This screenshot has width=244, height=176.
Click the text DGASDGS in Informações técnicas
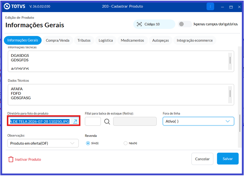tap(20, 55)
